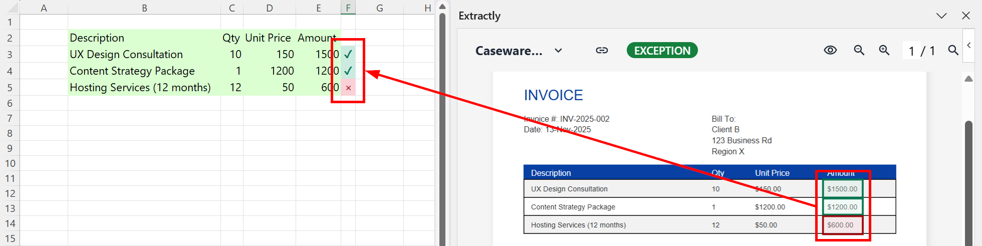Zoom in on the invoice preview
Screen dimensions: 982x246
pos(884,51)
